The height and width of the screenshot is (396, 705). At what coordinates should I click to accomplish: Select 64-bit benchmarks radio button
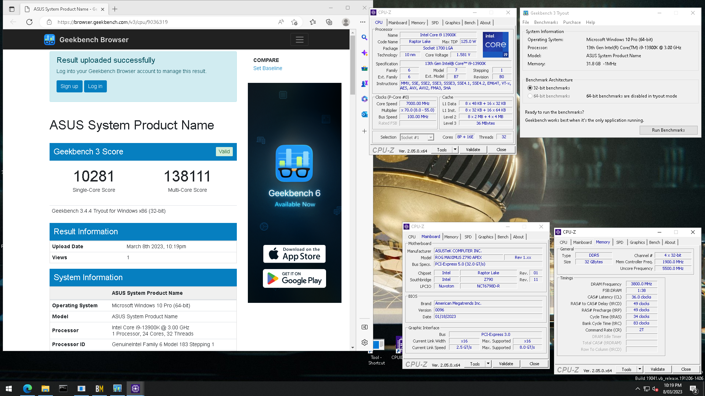(530, 96)
